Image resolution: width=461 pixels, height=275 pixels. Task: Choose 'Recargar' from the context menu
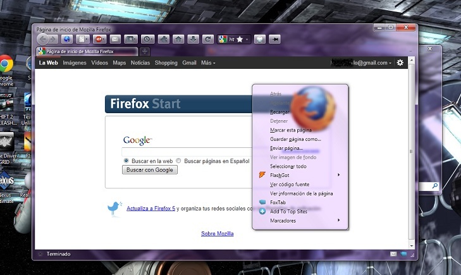coord(280,112)
